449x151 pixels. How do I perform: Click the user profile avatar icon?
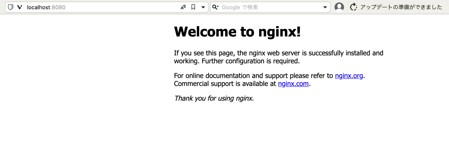[339, 7]
